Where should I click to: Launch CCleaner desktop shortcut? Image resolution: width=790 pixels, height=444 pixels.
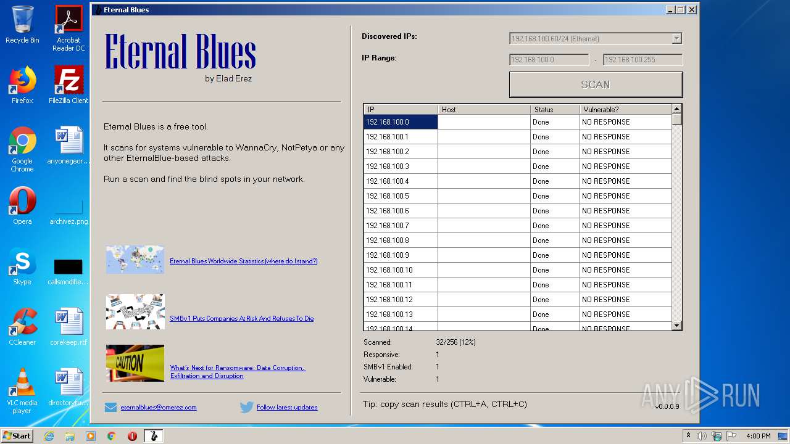pos(22,327)
